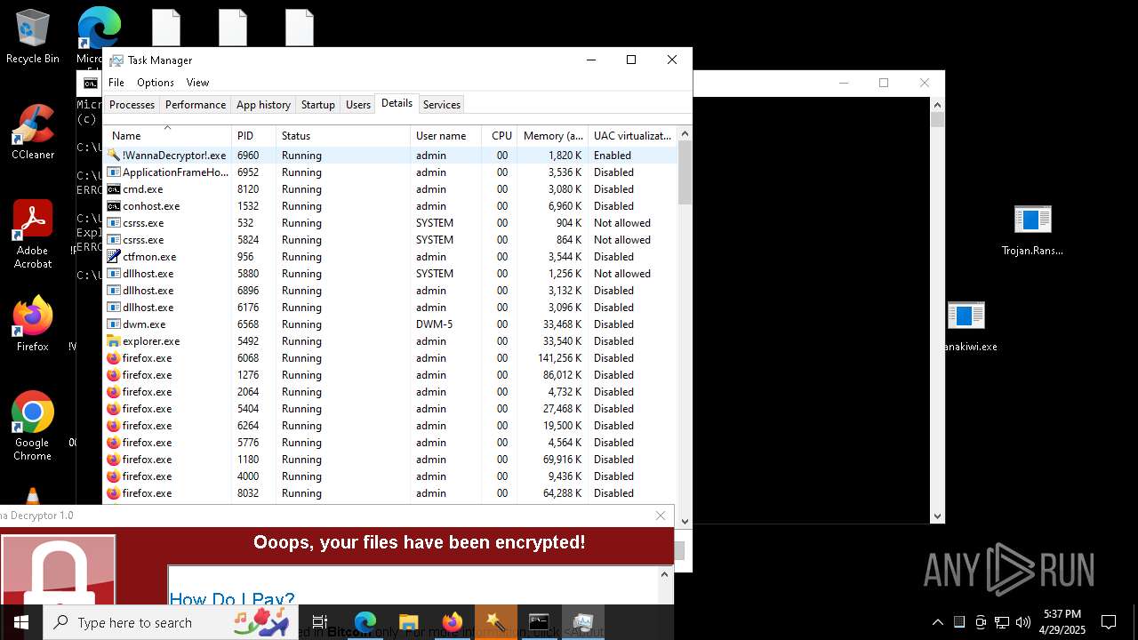Screen dimensions: 1138x640
Task: Sort processes by CPU column
Action: point(500,136)
